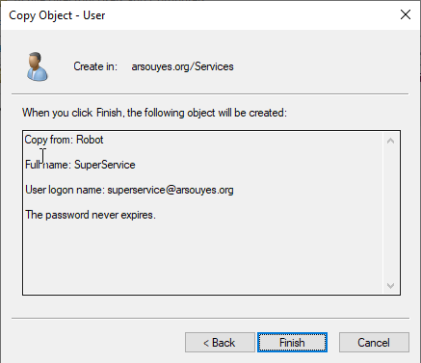Screen dimensions: 421x363
Task: Click the Finish button
Action: (x=292, y=343)
